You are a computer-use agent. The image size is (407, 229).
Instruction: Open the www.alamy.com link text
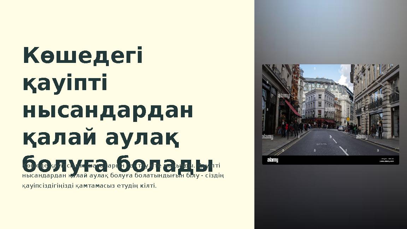click(386, 161)
